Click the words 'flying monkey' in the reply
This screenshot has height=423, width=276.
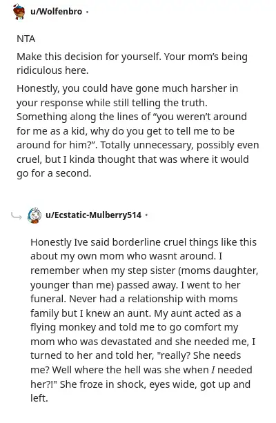pos(63,327)
